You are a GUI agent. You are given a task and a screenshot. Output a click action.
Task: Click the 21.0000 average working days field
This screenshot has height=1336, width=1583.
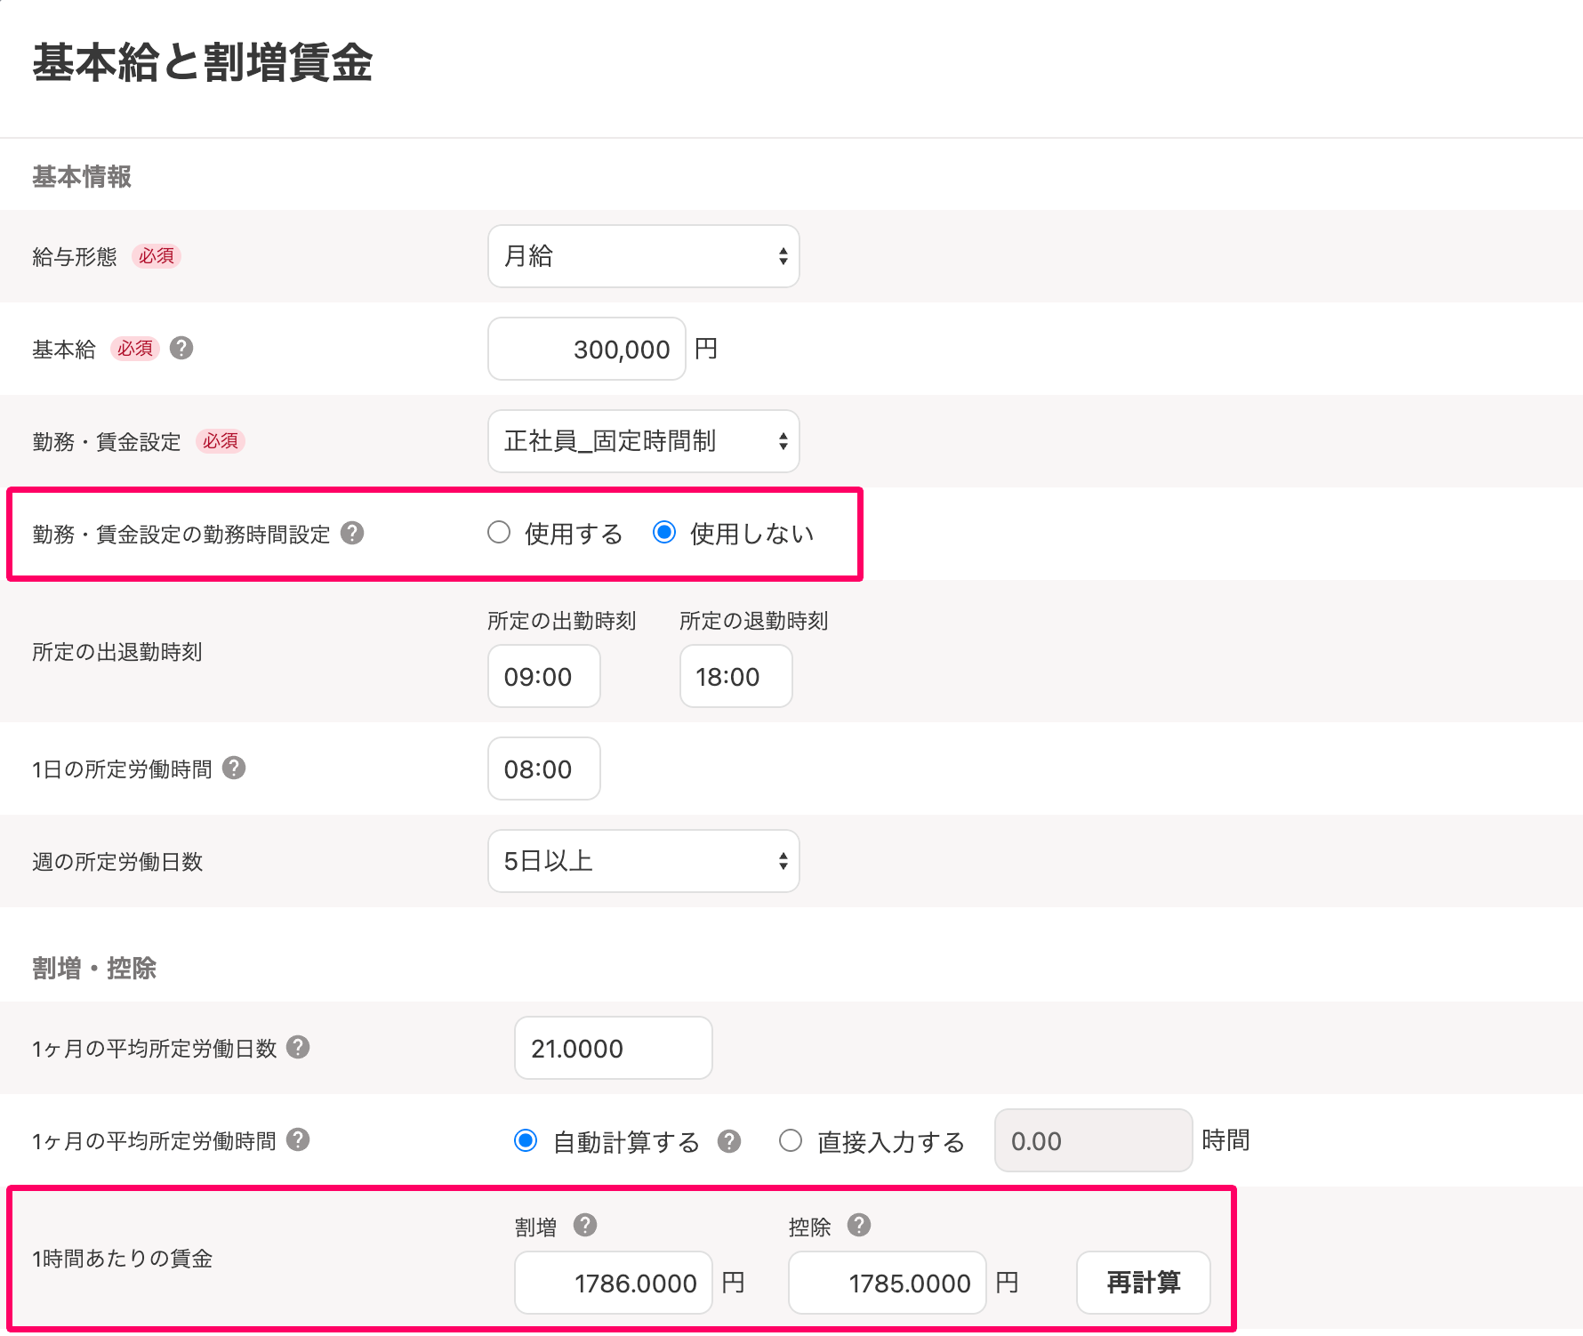pos(614,1048)
